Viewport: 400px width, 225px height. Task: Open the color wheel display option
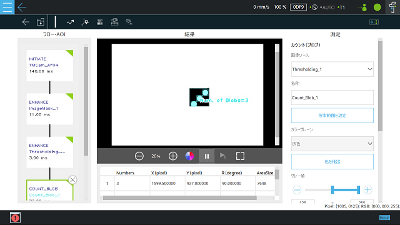point(189,156)
